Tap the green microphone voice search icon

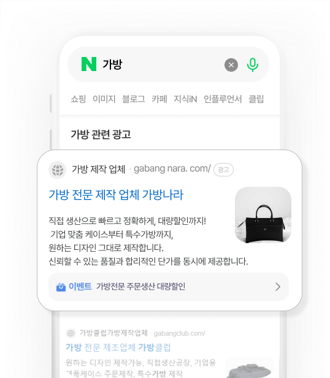[253, 65]
